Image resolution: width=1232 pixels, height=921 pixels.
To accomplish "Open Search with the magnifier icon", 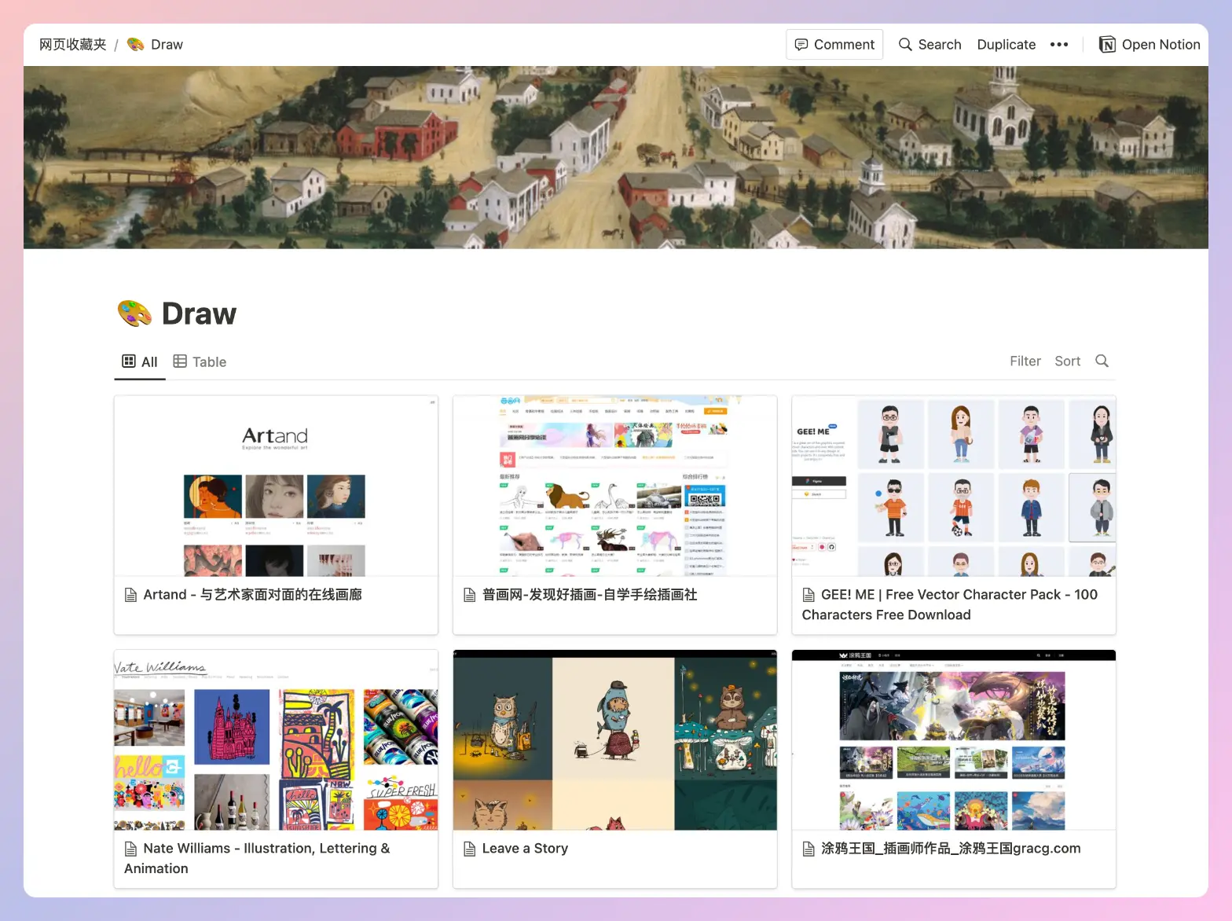I will pos(929,45).
